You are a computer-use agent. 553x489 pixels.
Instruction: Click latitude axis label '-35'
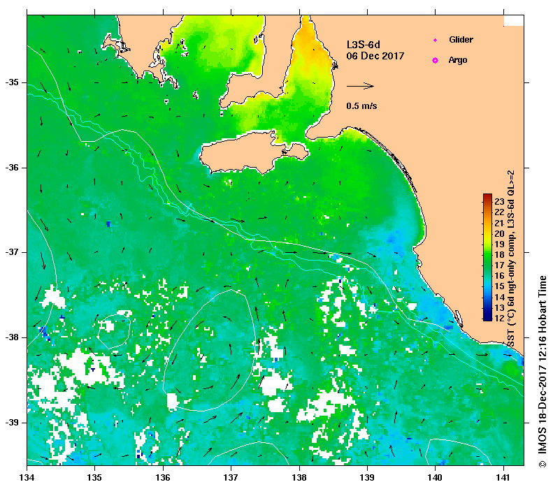coord(12,82)
